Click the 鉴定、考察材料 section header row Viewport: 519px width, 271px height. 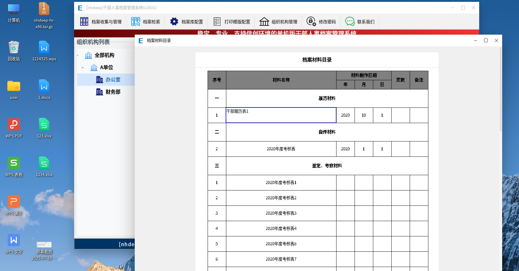coord(327,166)
